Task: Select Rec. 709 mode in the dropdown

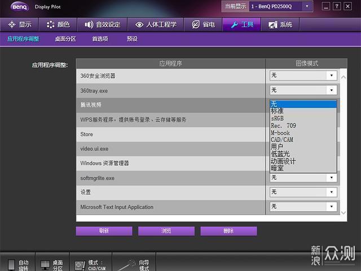Action: [303, 125]
